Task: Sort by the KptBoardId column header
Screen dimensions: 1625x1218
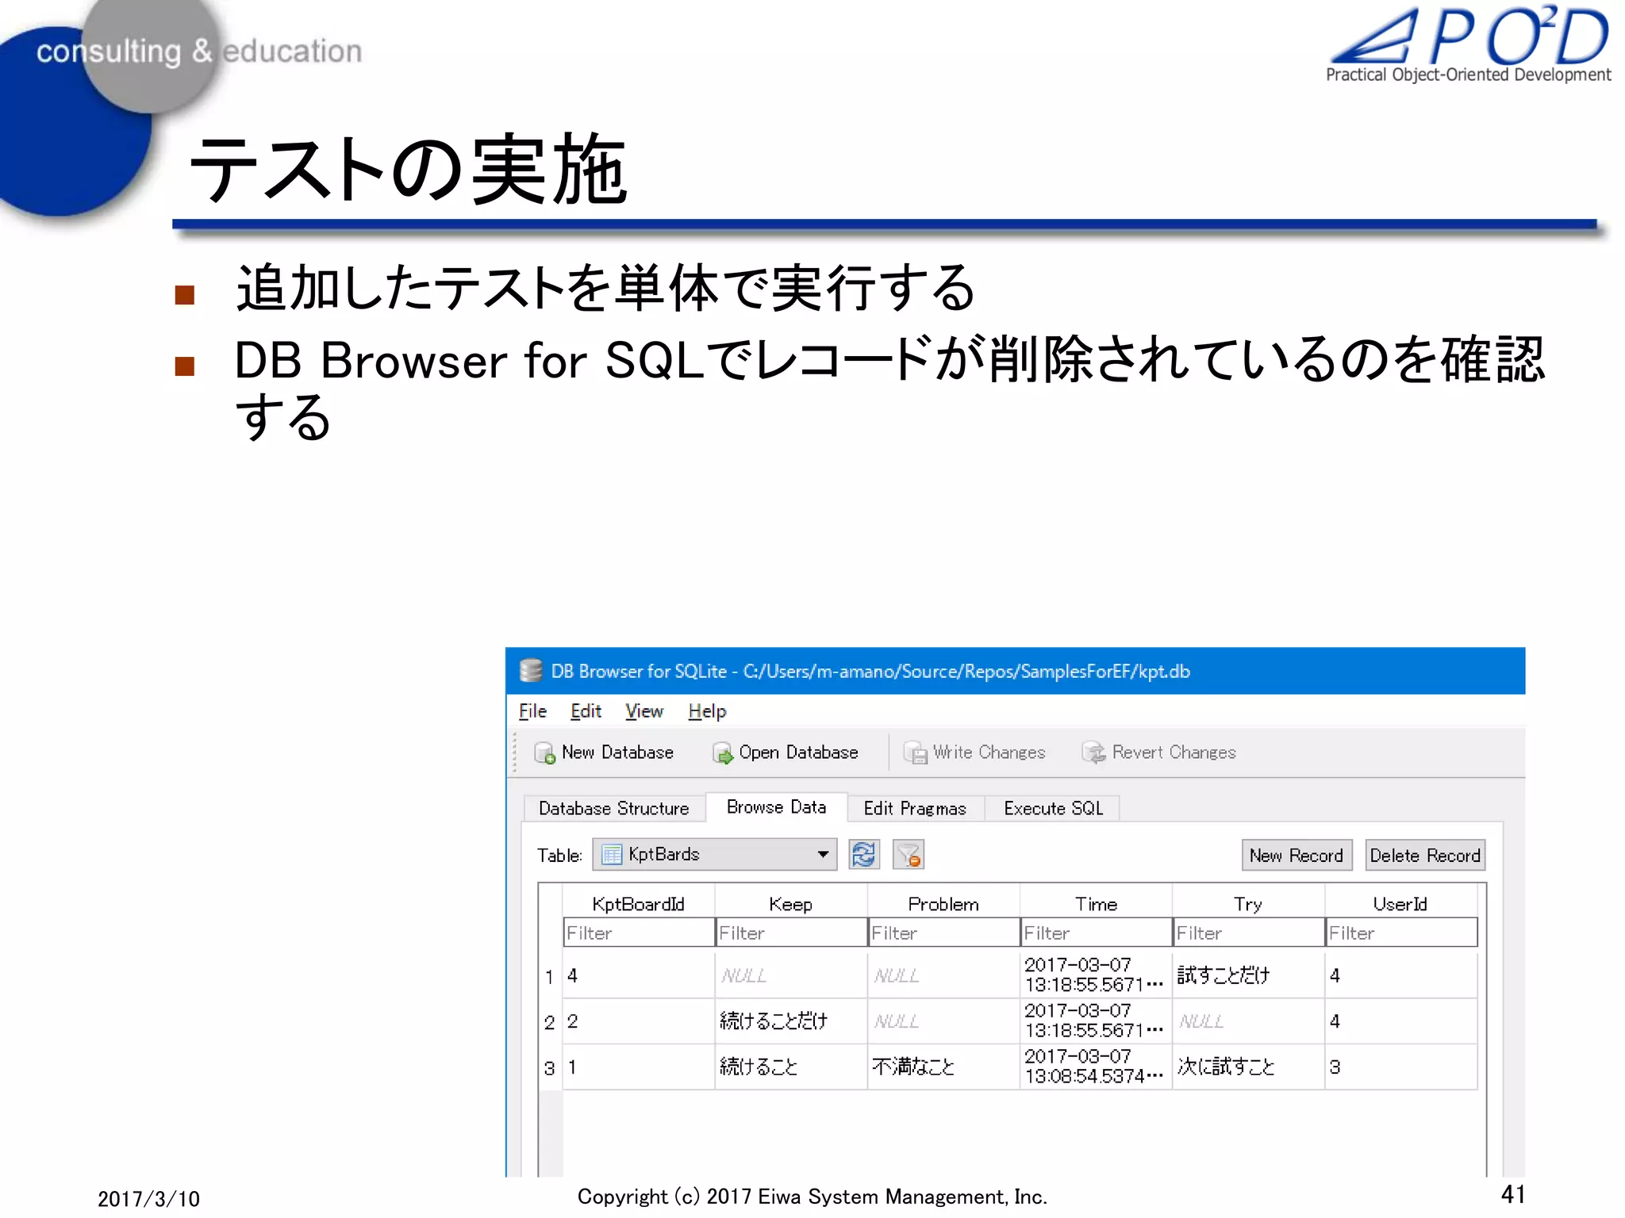Action: tap(639, 903)
